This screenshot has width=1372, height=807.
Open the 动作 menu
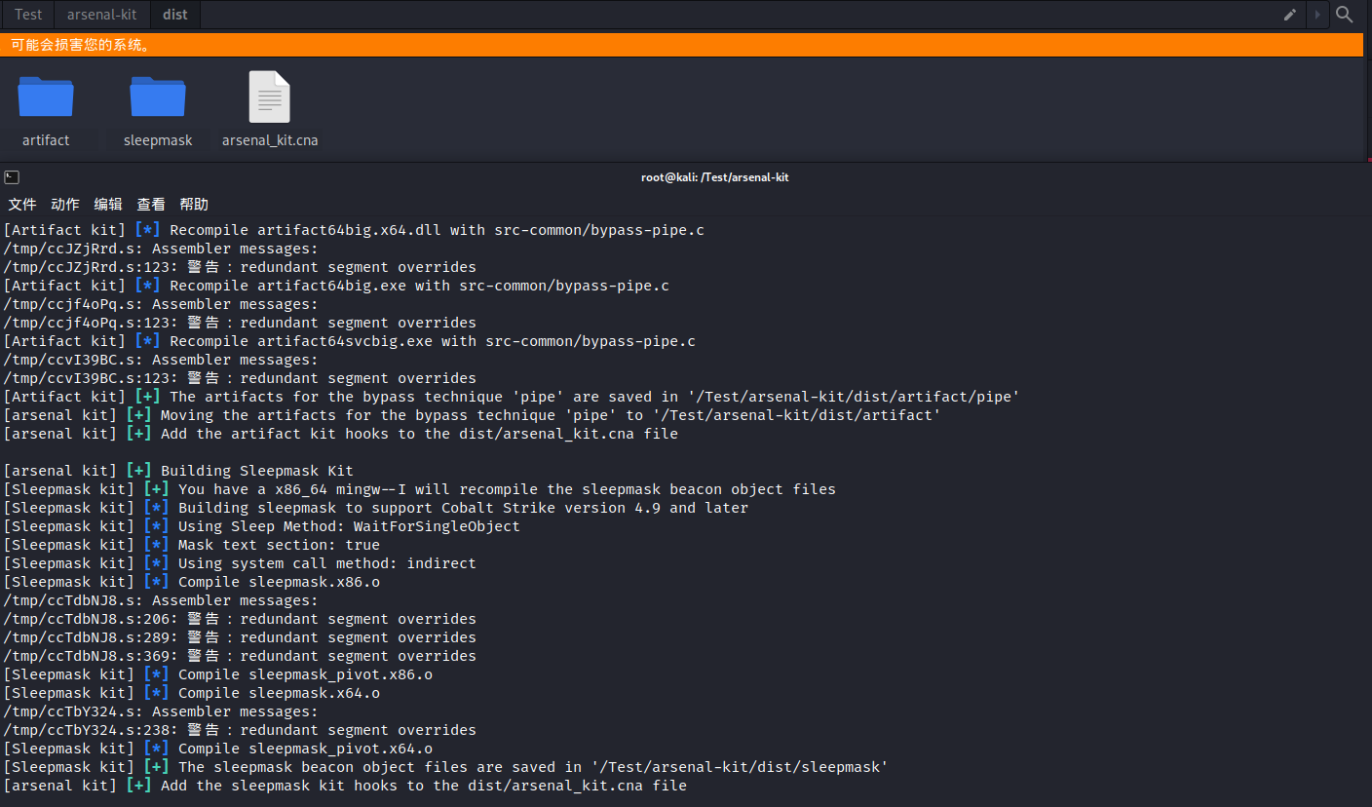tap(65, 204)
